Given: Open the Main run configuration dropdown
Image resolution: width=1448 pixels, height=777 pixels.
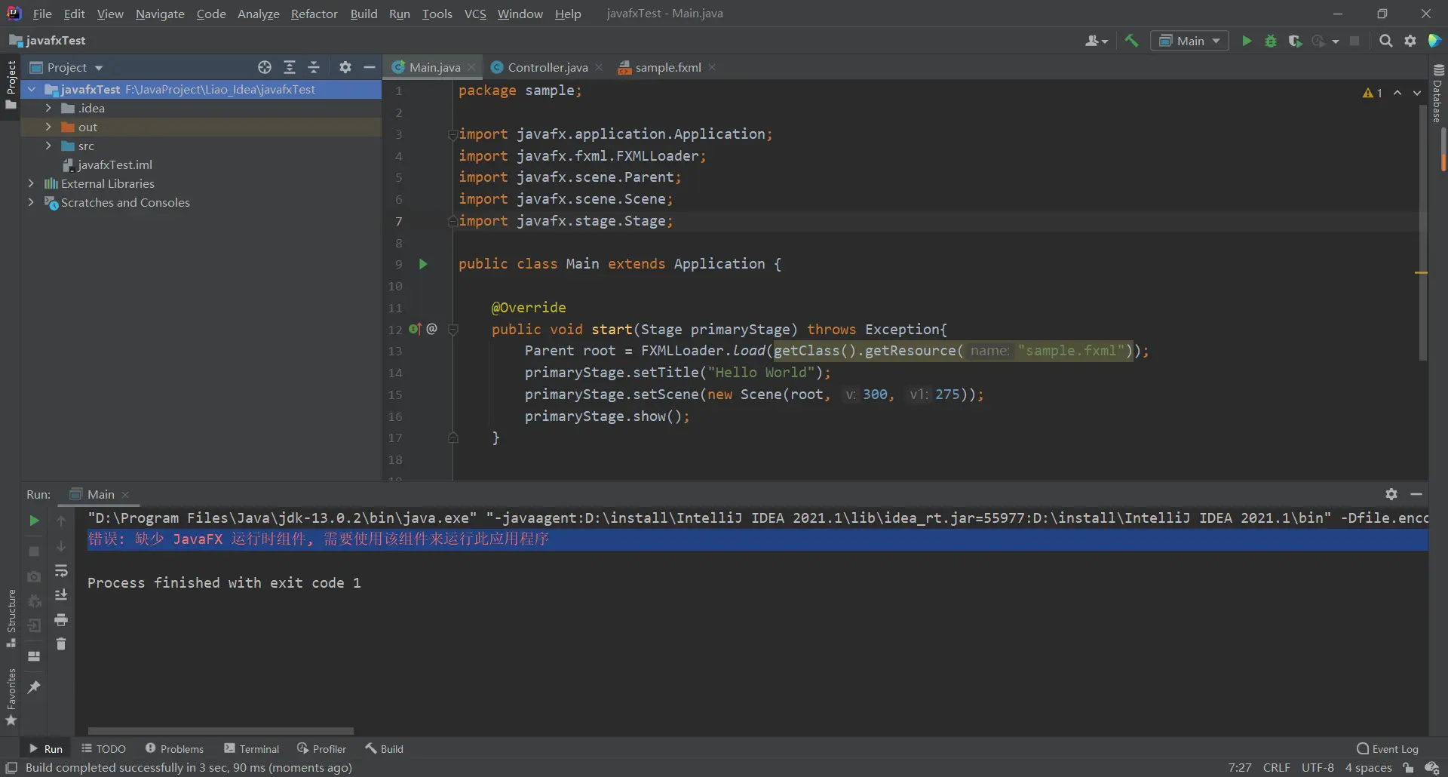Looking at the screenshot, I should (x=1190, y=41).
